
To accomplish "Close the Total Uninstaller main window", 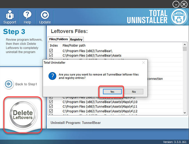I will point(184,4).
